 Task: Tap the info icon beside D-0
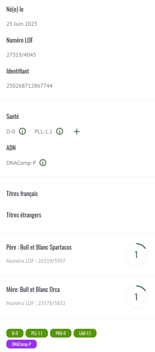[23, 131]
